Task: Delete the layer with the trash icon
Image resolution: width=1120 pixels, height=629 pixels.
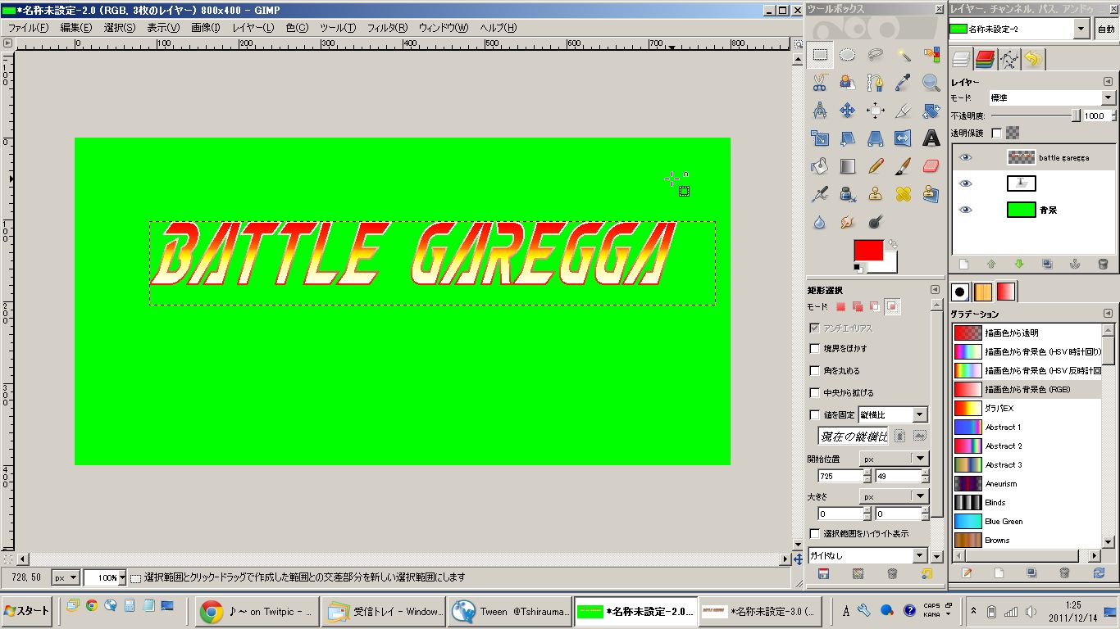Action: (1103, 264)
